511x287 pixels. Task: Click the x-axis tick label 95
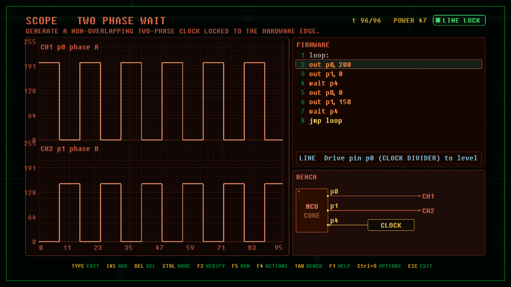point(279,248)
